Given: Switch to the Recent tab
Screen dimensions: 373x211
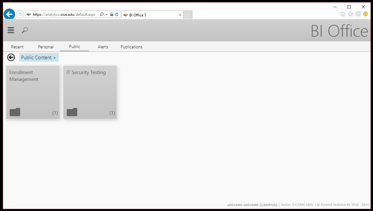Looking at the screenshot, I should click(17, 47).
